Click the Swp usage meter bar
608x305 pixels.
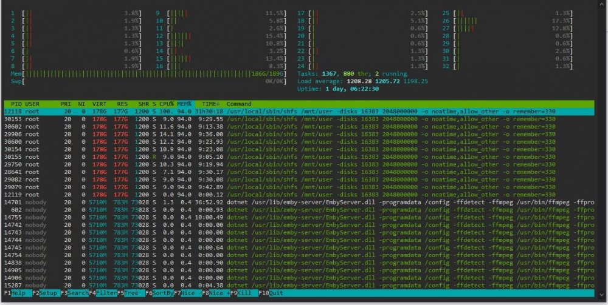(149, 82)
